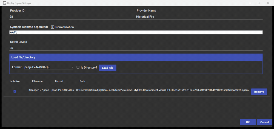Click the file path text starting C:\Users\silahian
274x129 pixels.
[x=162, y=90]
